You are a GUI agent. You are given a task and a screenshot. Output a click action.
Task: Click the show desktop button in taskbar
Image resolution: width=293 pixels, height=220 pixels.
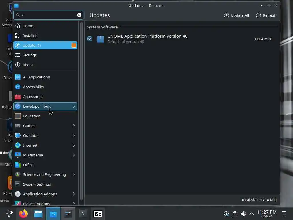(x=284, y=214)
